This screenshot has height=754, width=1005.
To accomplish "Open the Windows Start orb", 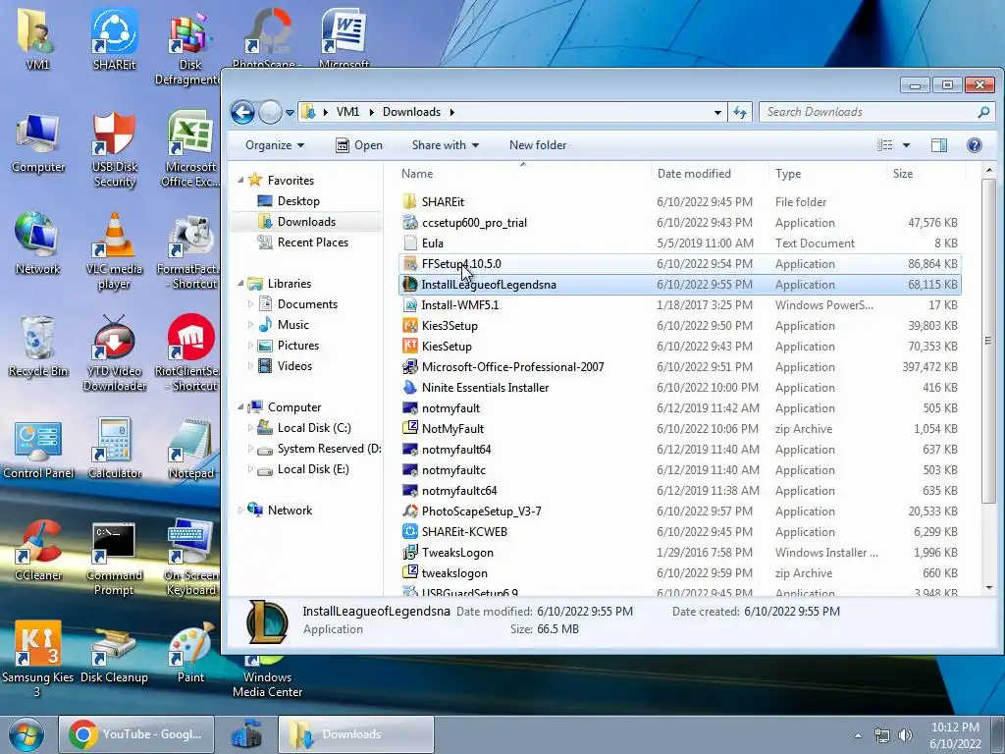I will point(26,734).
